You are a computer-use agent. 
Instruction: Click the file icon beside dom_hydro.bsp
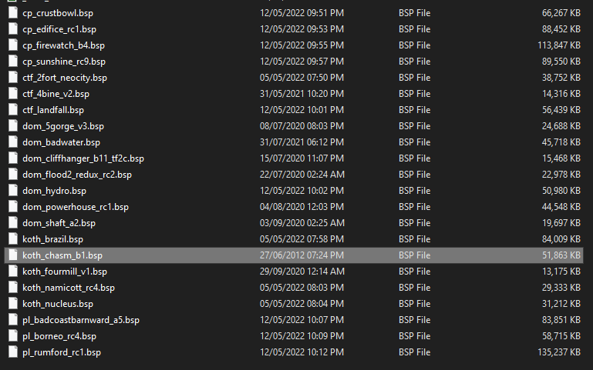click(x=13, y=191)
